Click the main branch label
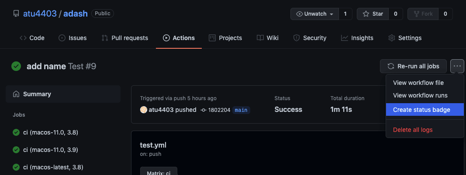 coord(241,110)
